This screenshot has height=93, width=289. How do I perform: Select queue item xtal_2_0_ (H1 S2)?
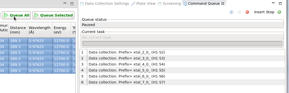(182, 52)
